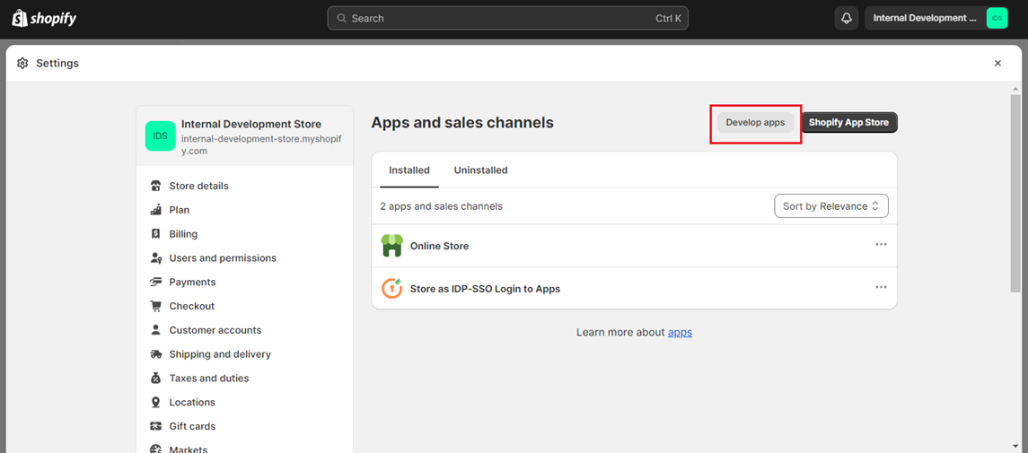Click the Checkout cart icon
Viewport: 1028px width, 453px height.
[x=156, y=306]
